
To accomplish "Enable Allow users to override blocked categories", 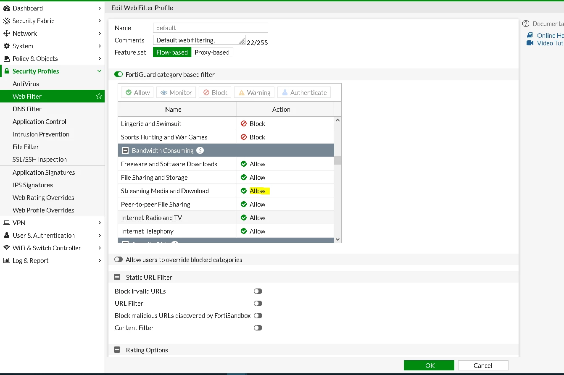I will (x=119, y=260).
